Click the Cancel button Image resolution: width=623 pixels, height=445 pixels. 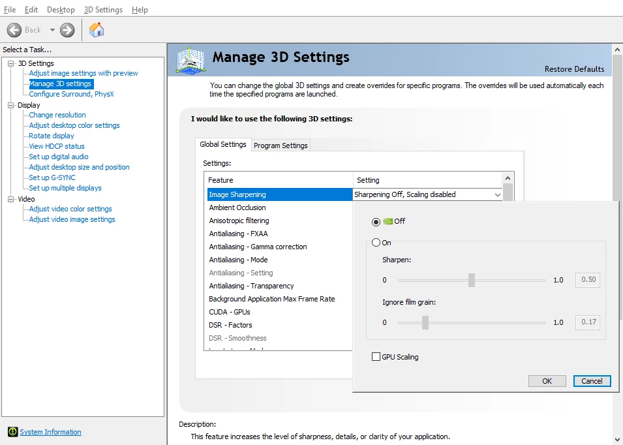[592, 381]
